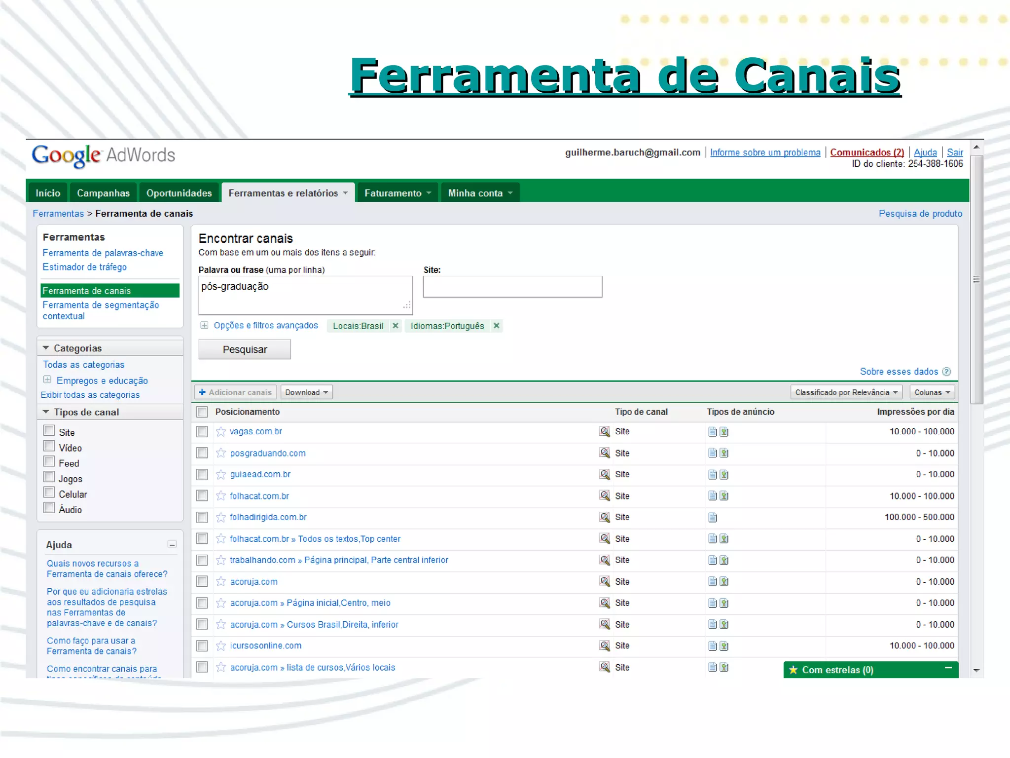Focus the Site input field

(512, 287)
